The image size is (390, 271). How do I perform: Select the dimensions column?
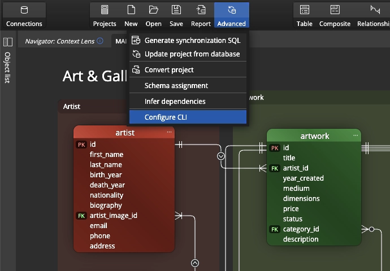(x=301, y=199)
